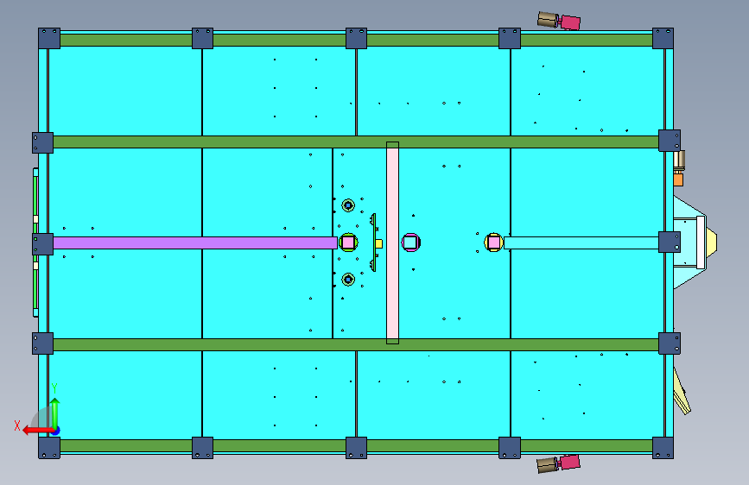This screenshot has width=749, height=485.
Task: Select the white vertical plate on the right protrusion
Action: (701, 243)
